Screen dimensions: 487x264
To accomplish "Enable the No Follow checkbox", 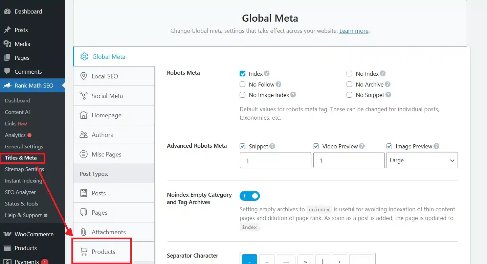I will click(243, 84).
